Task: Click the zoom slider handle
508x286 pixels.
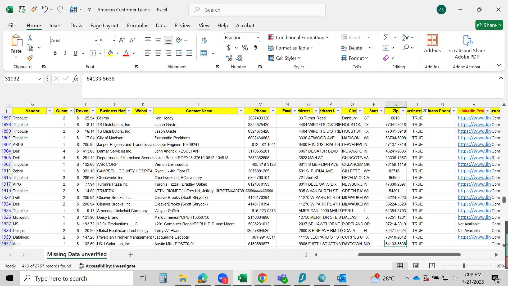Action: [x=464, y=266]
